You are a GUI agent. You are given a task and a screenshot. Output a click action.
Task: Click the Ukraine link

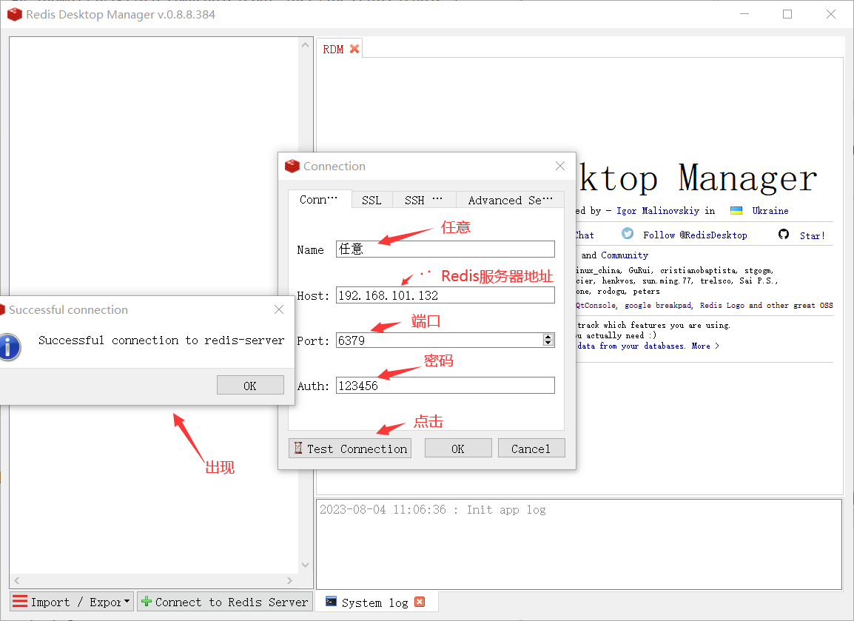[x=770, y=211]
